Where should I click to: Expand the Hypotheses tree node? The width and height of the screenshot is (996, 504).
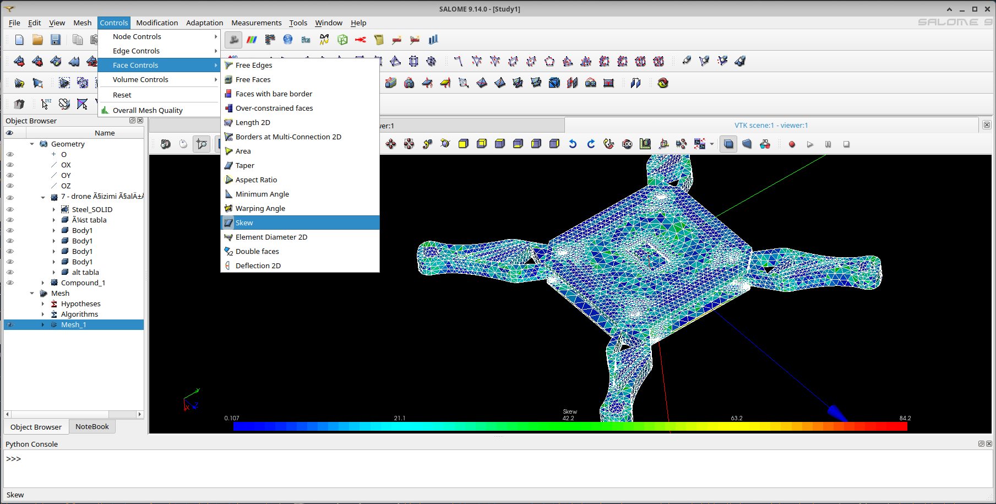click(x=43, y=304)
